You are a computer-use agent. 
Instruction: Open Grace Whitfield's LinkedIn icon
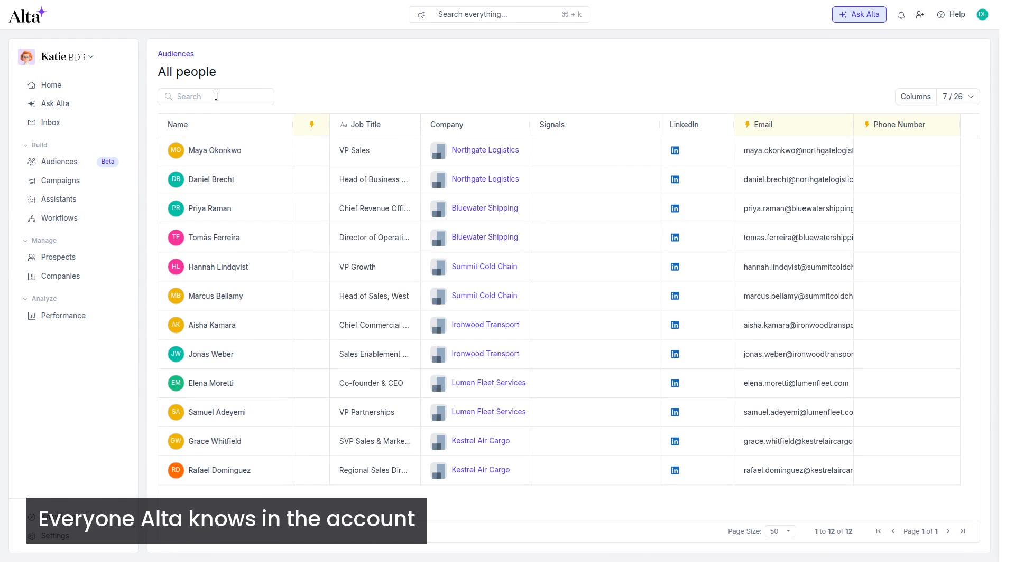coord(675,441)
